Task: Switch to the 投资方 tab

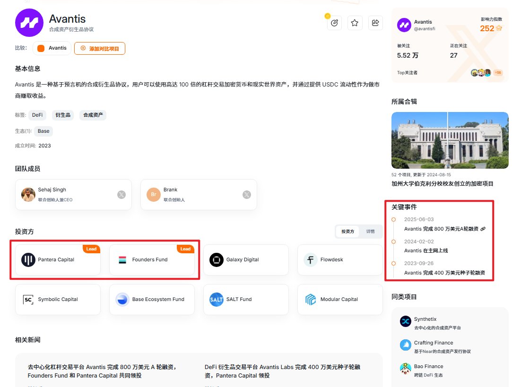Action: [348, 232]
